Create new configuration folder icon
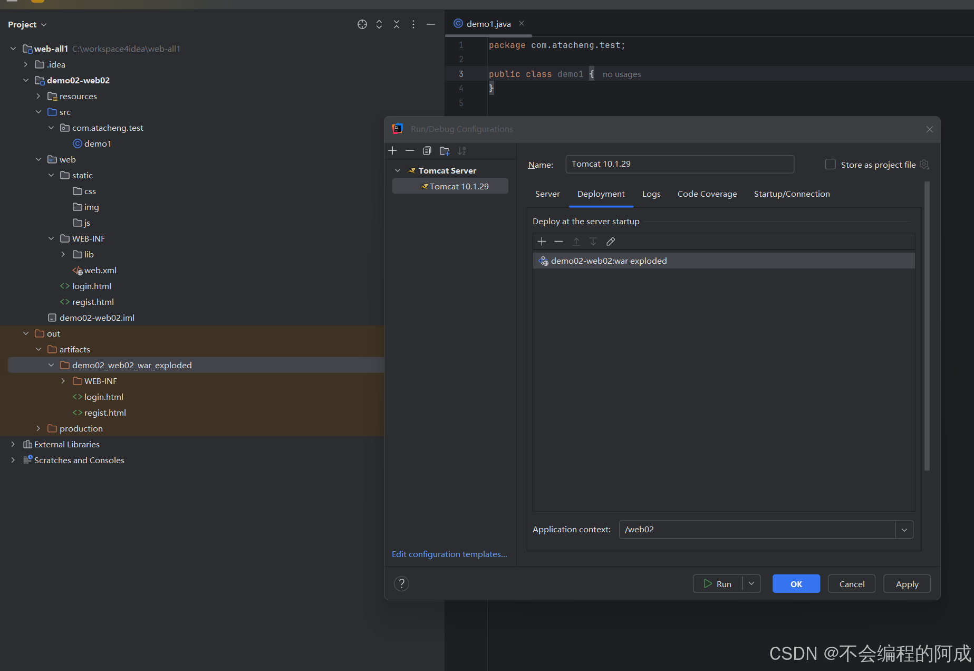Screen dimensions: 974x671 [445, 151]
